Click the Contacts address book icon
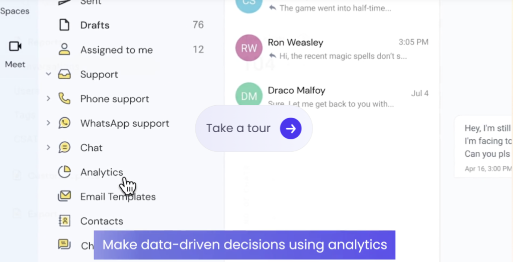This screenshot has width=513, height=262. point(64,221)
